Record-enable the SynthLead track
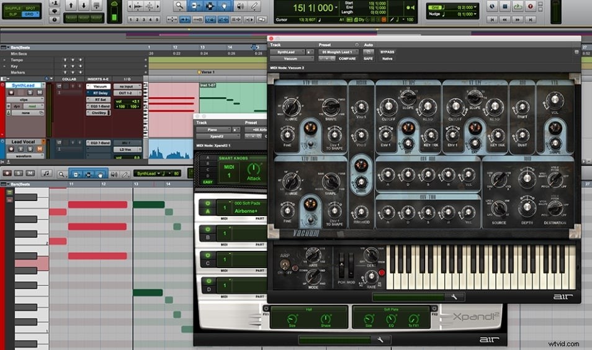 [11, 92]
